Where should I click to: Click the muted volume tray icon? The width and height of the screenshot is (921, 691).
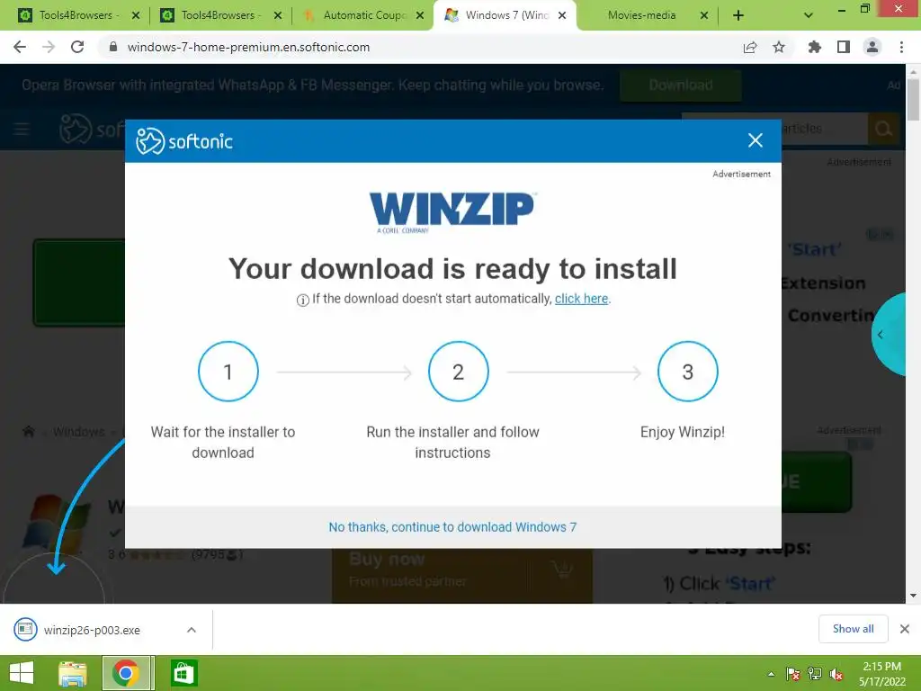coord(836,674)
